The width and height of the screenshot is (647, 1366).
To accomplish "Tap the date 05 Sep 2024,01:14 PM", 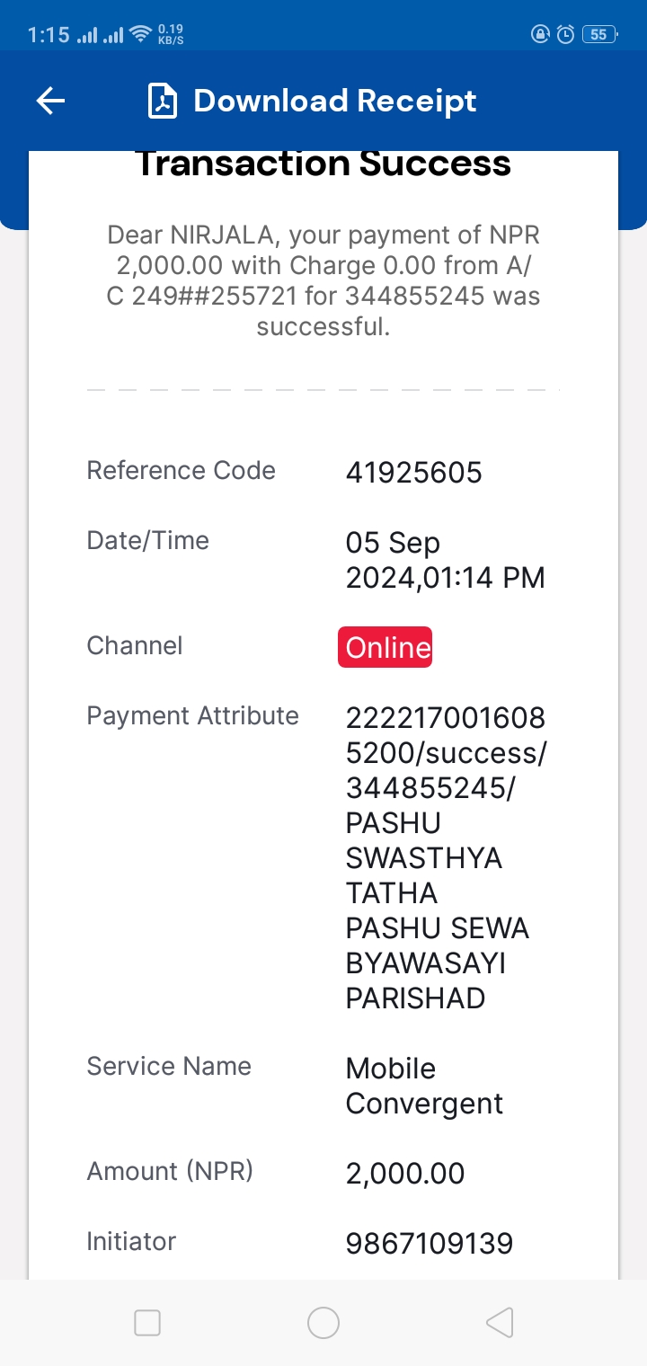I will click(446, 560).
